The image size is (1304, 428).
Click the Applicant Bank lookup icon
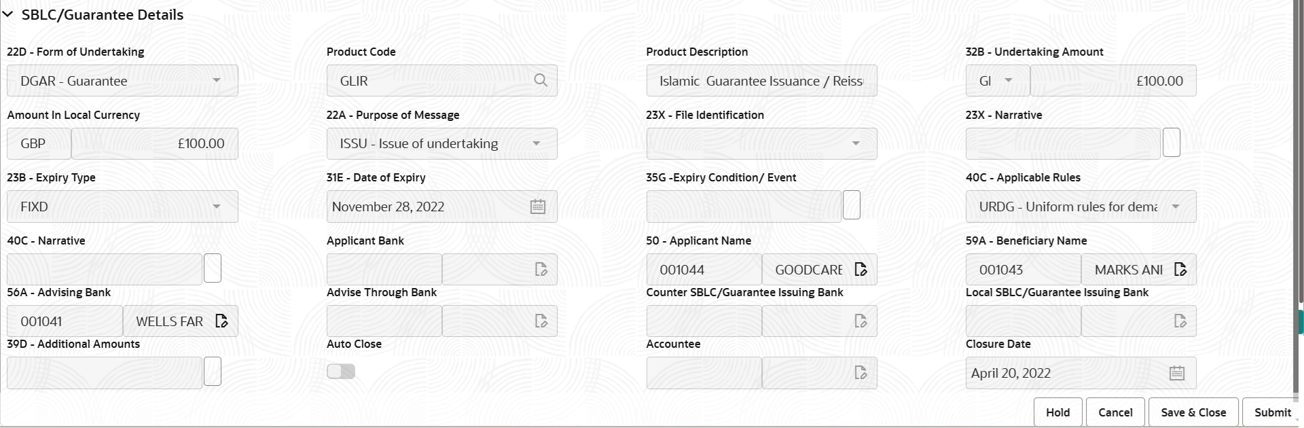(541, 270)
